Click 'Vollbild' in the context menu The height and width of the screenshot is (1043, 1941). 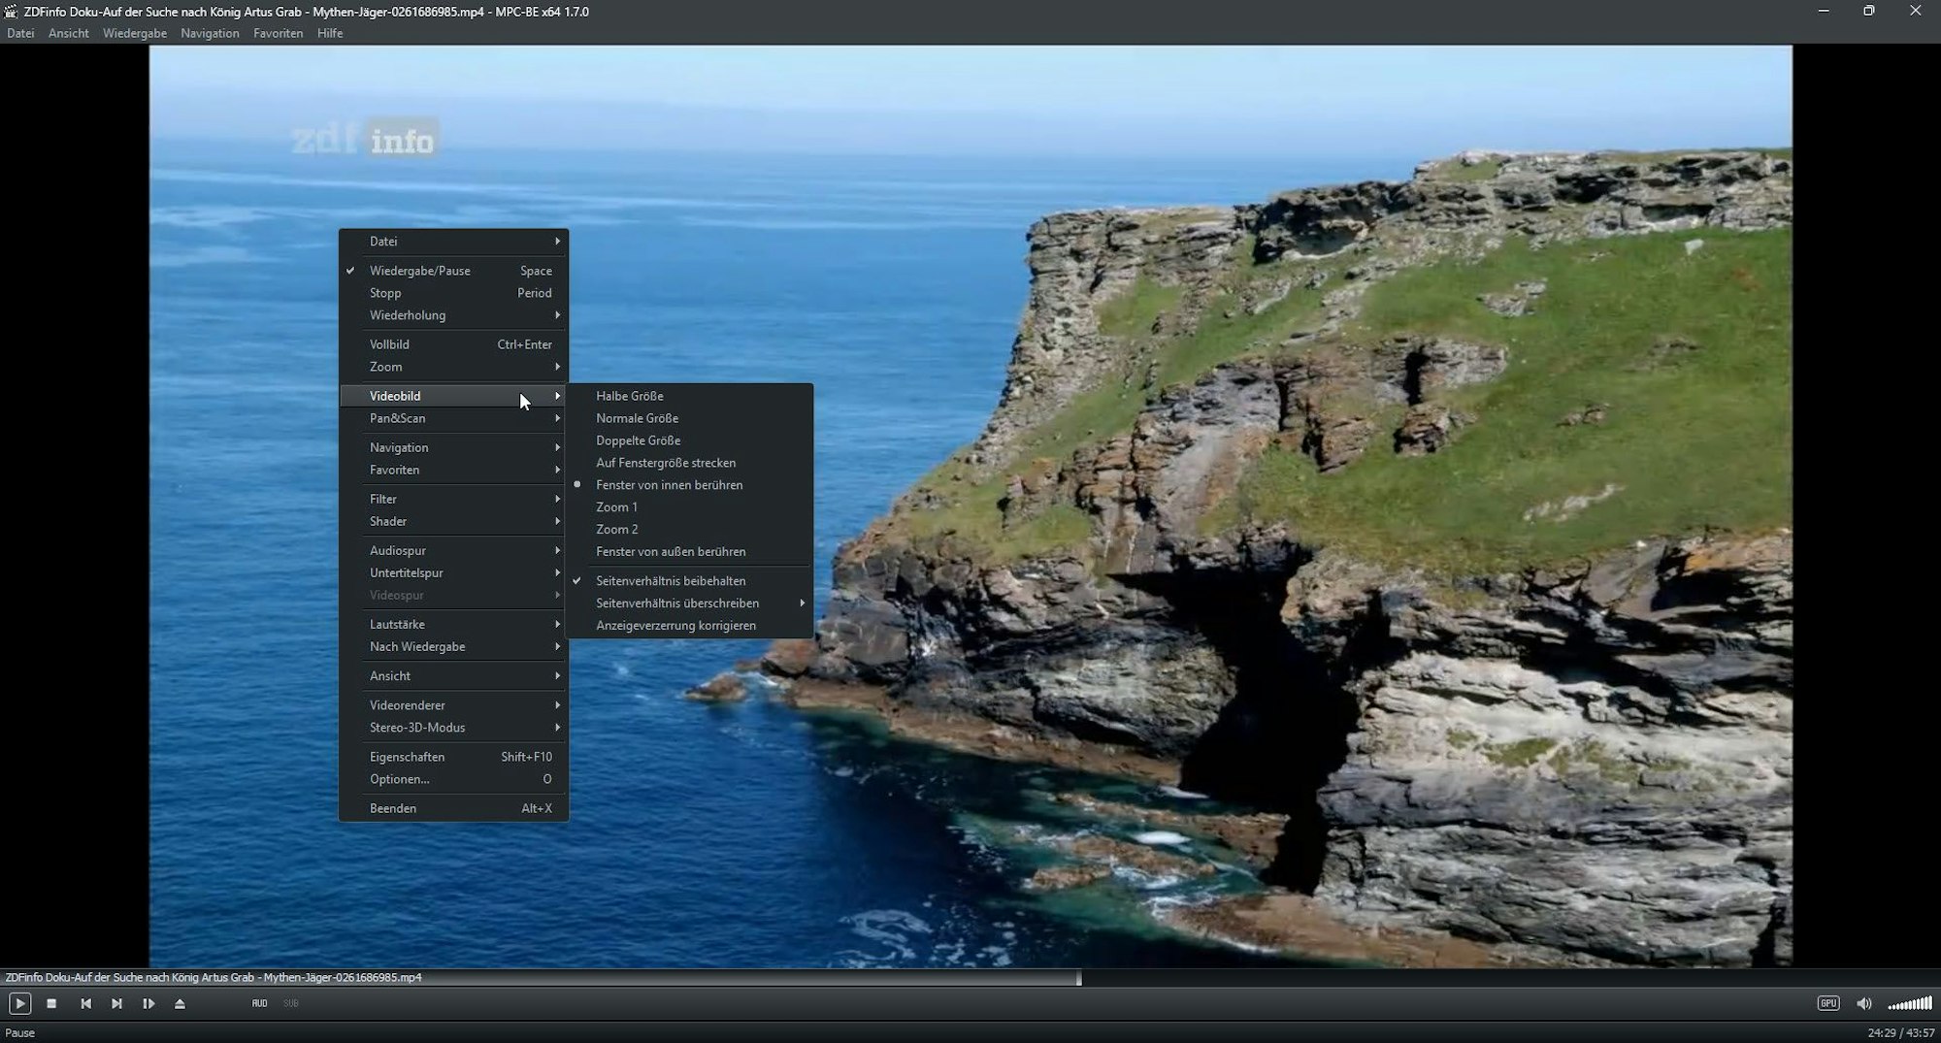point(389,343)
